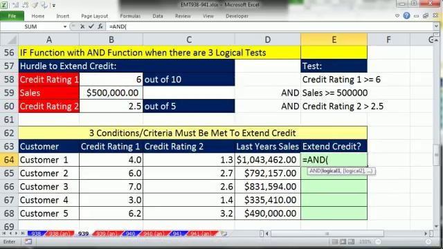Switch to the Review ribbon tab
This screenshot has width=443, height=249.
(183, 16)
